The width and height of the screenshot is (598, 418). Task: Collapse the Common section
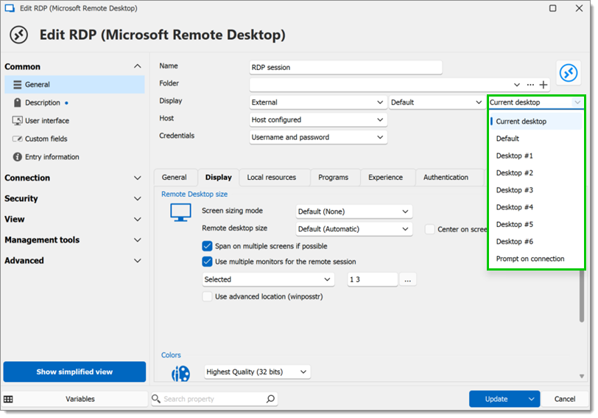(x=137, y=66)
